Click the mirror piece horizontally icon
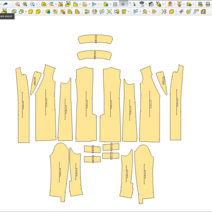This screenshot has height=212, width=212. point(94,11)
